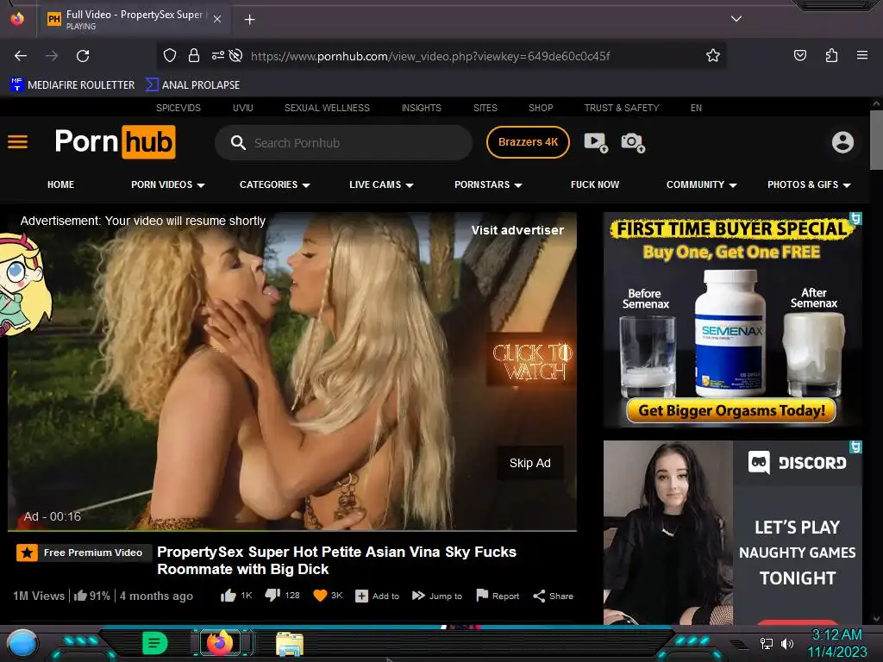Open the MEDIAFIRE ROULETTER bookmark
Viewport: 883px width, 662px height.
72,84
